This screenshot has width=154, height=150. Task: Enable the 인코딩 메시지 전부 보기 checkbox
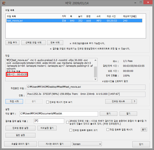(47, 102)
